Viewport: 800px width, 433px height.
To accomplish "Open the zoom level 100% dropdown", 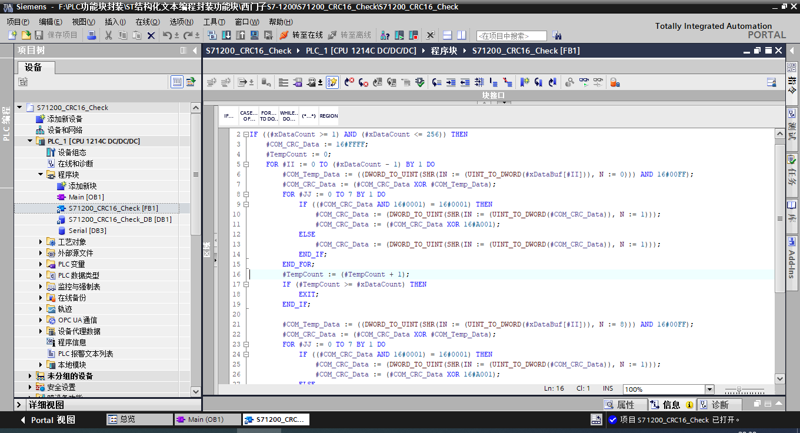I will [709, 389].
